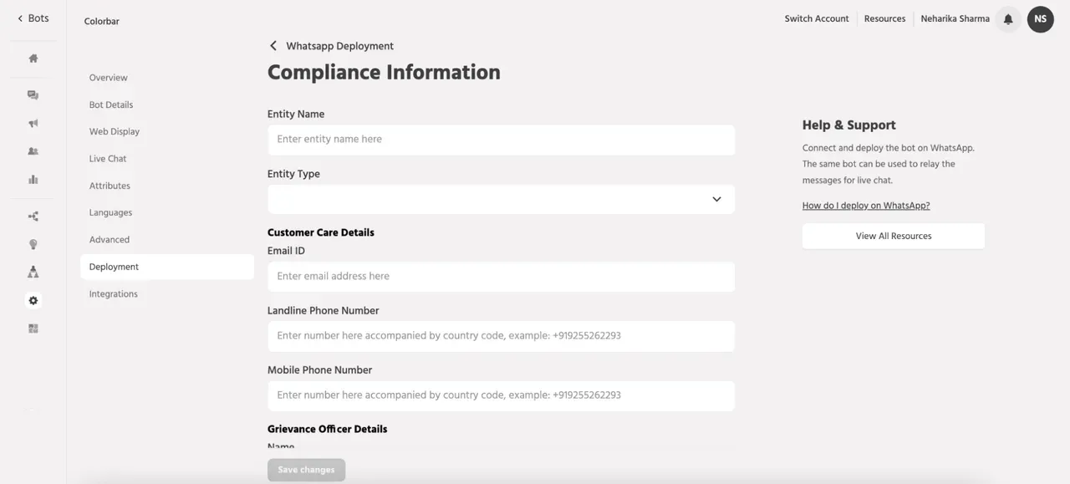
Task: Open the Integrations settings tab
Action: [x=114, y=294]
